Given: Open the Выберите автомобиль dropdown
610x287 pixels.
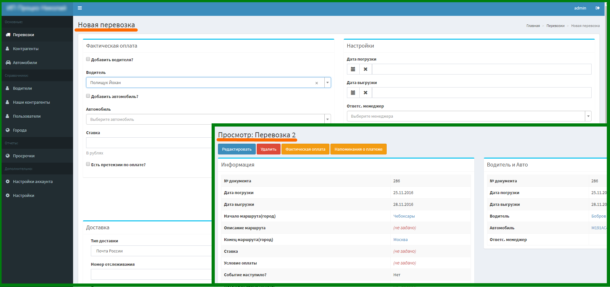Looking at the screenshot, I should [208, 119].
